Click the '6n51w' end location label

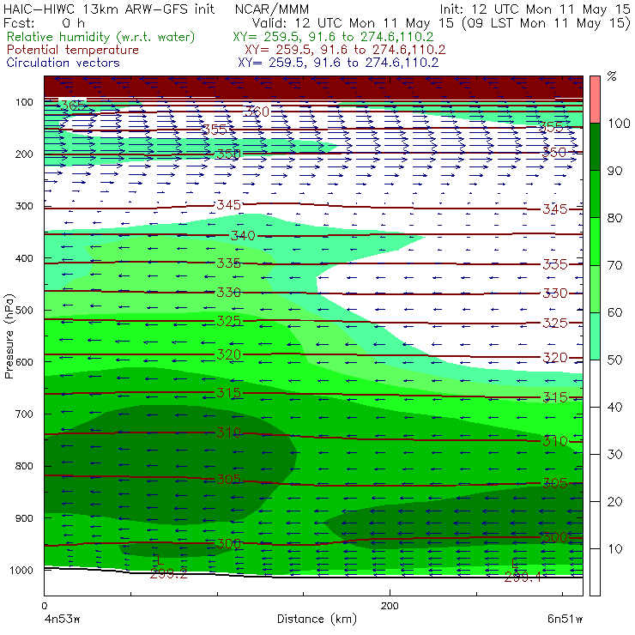coord(565,619)
